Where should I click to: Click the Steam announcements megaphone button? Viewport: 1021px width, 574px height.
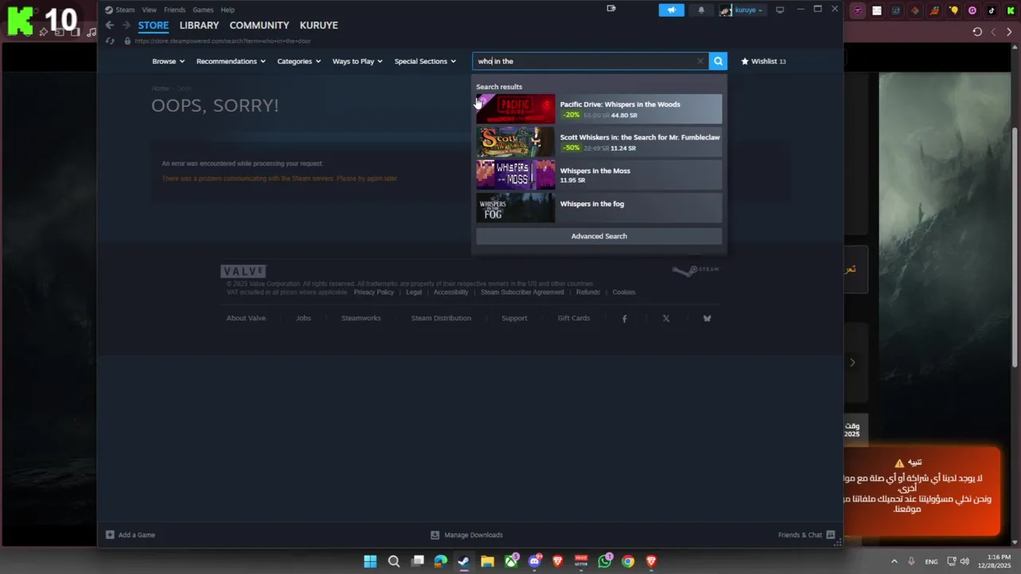[671, 10]
